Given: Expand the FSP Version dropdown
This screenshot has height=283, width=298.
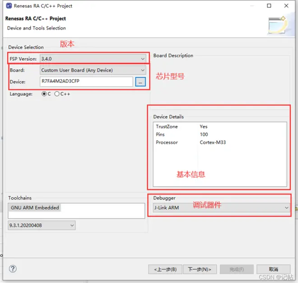Looking at the screenshot, I should [x=93, y=59].
